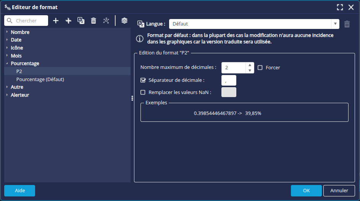Click the translation icon in the left toolbar
This screenshot has width=360, height=201.
point(81,21)
